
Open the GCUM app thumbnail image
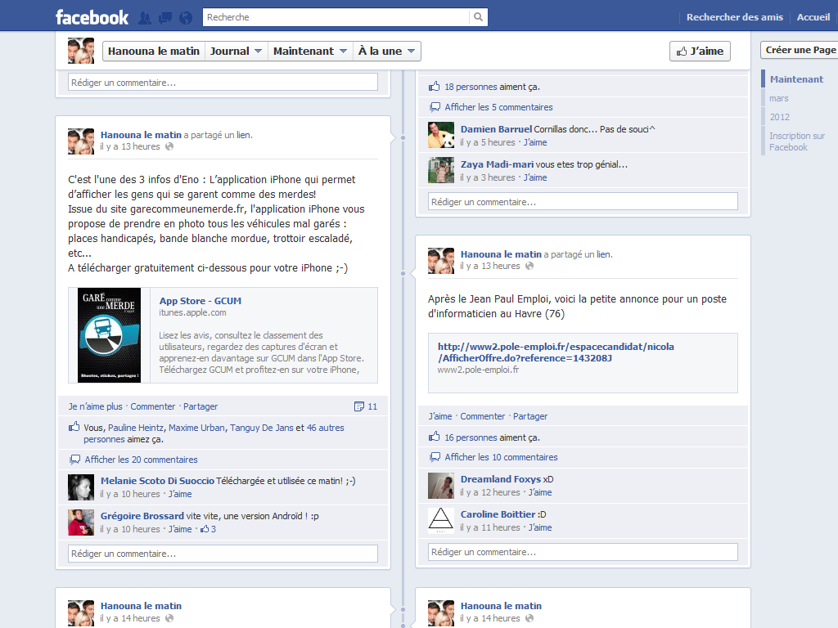(x=109, y=335)
